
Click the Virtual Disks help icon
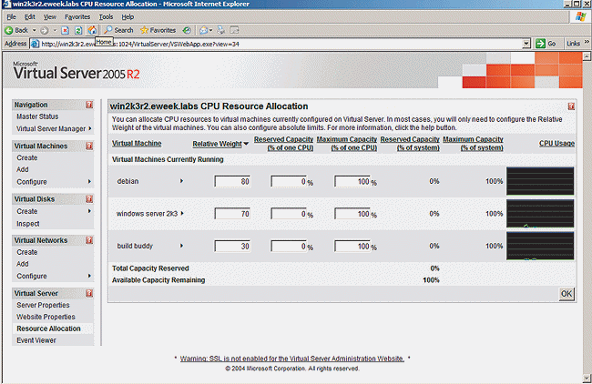coord(89,198)
